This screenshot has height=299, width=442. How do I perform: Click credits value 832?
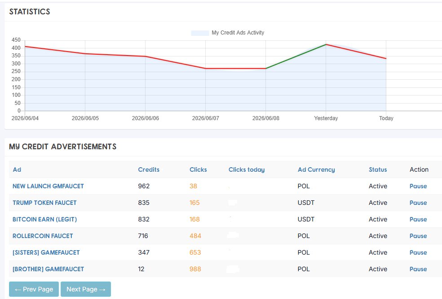pos(144,219)
